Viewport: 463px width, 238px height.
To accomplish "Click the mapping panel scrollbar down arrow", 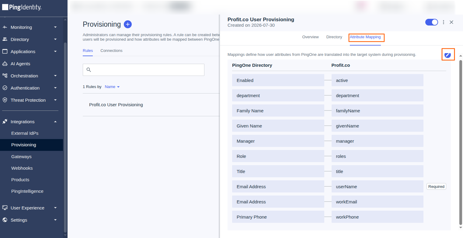I will 461,227.
